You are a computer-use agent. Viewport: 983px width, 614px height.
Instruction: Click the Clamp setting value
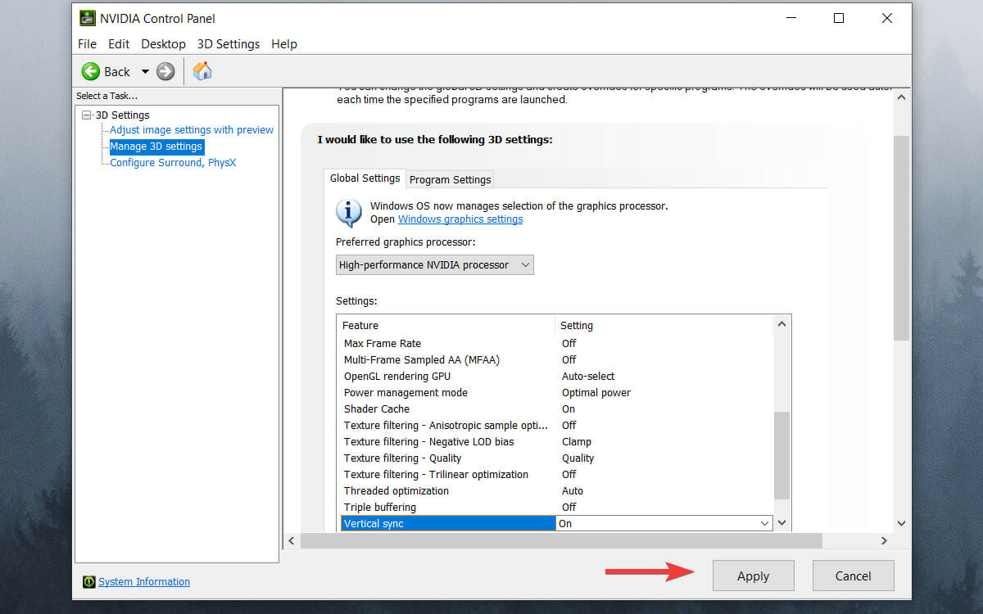point(577,442)
